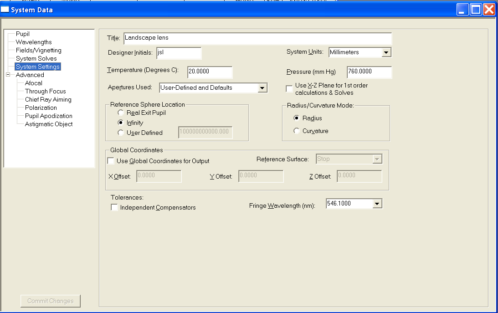
Task: Select Real Exit Pupil radio option
Action: click(x=120, y=113)
